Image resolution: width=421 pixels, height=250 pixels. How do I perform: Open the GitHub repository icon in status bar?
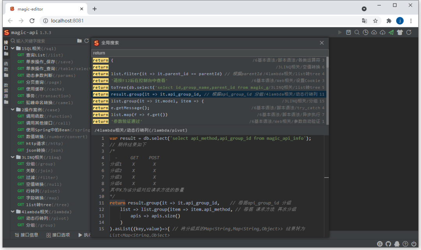pos(388,244)
